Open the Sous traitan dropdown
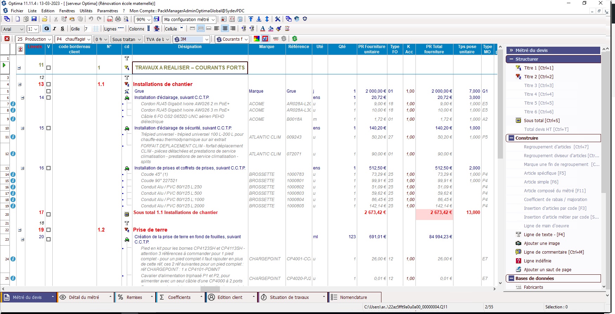This screenshot has height=314, width=615. (139, 39)
